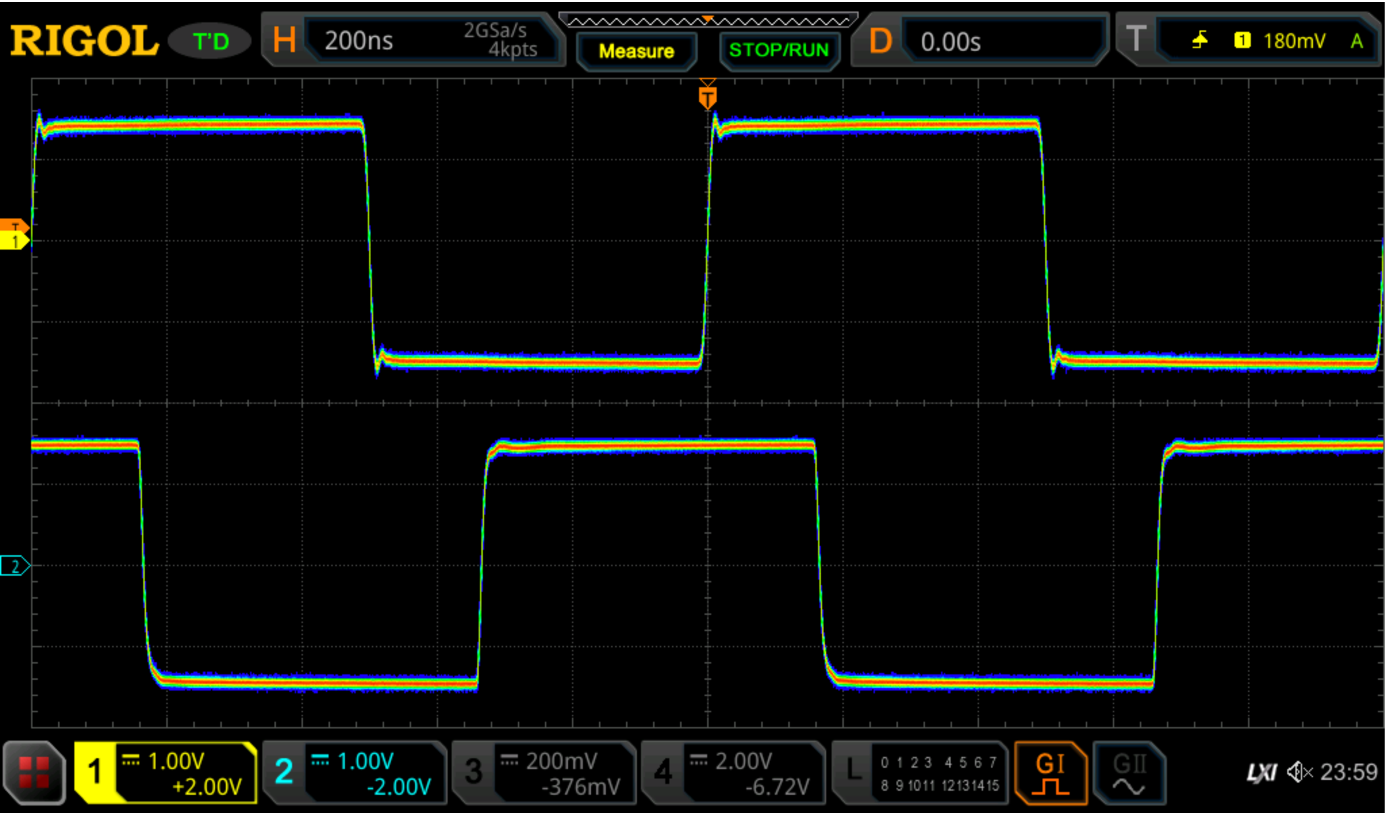Open the GI signal generator square wave icon
This screenshot has height=813, width=1386.
click(x=1050, y=773)
